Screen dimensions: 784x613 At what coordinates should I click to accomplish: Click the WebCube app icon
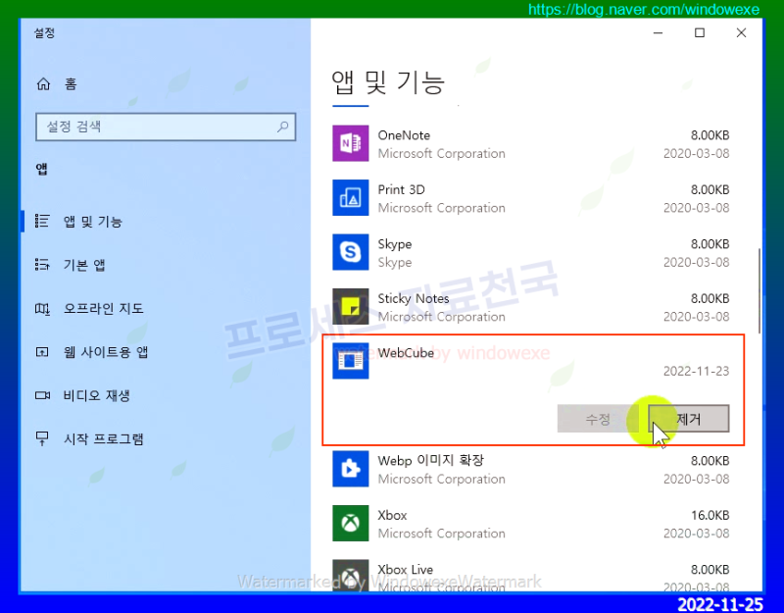[351, 360]
